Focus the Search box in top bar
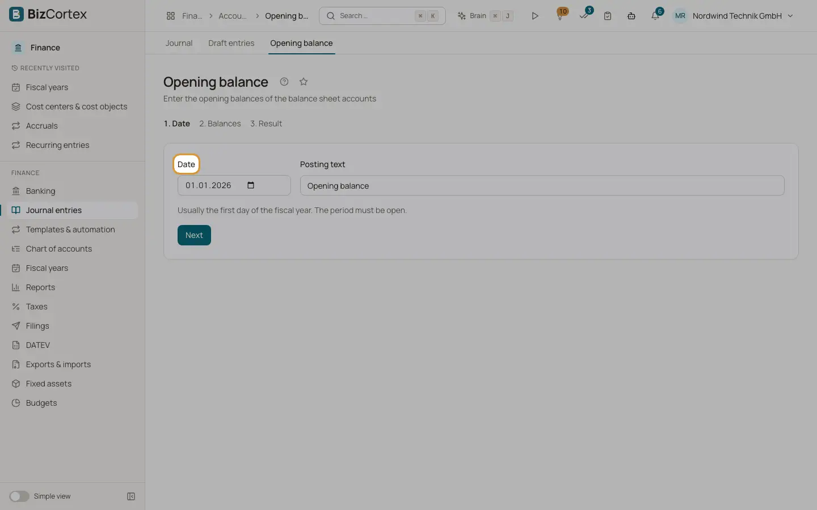The image size is (817, 510). tap(382, 16)
